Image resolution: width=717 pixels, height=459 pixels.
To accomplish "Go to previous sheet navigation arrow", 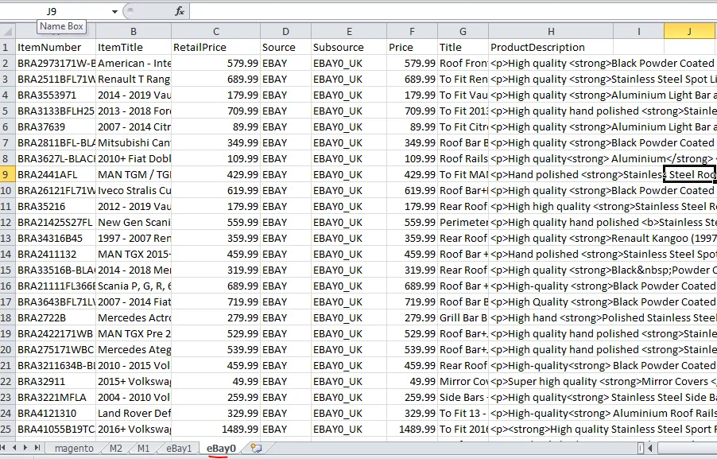I will [14, 448].
